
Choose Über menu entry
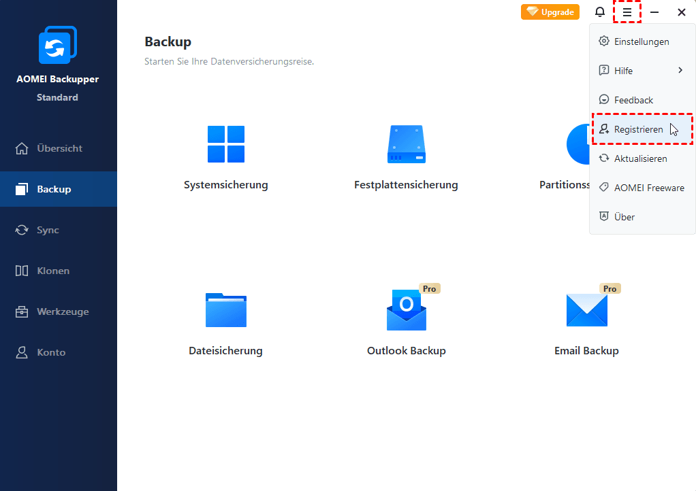pyautogui.click(x=642, y=217)
